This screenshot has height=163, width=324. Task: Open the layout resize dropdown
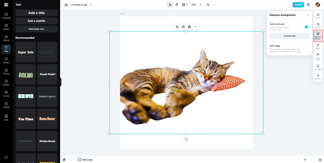[185, 5]
